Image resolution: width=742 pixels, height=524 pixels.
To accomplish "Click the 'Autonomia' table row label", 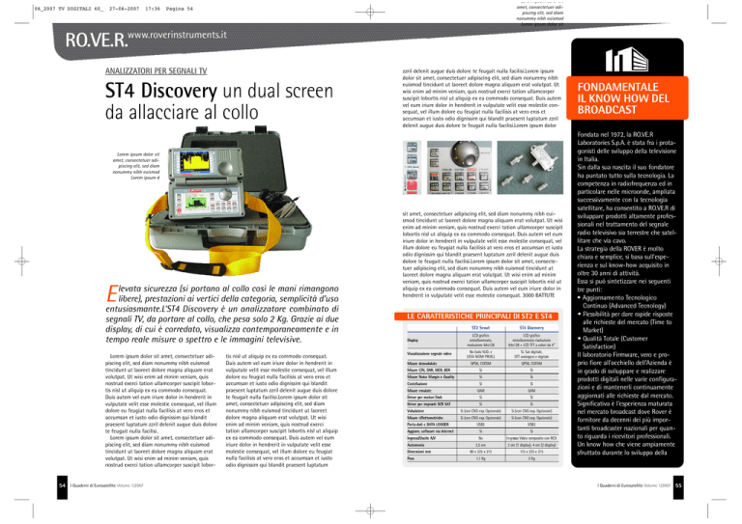I will 416,445.
